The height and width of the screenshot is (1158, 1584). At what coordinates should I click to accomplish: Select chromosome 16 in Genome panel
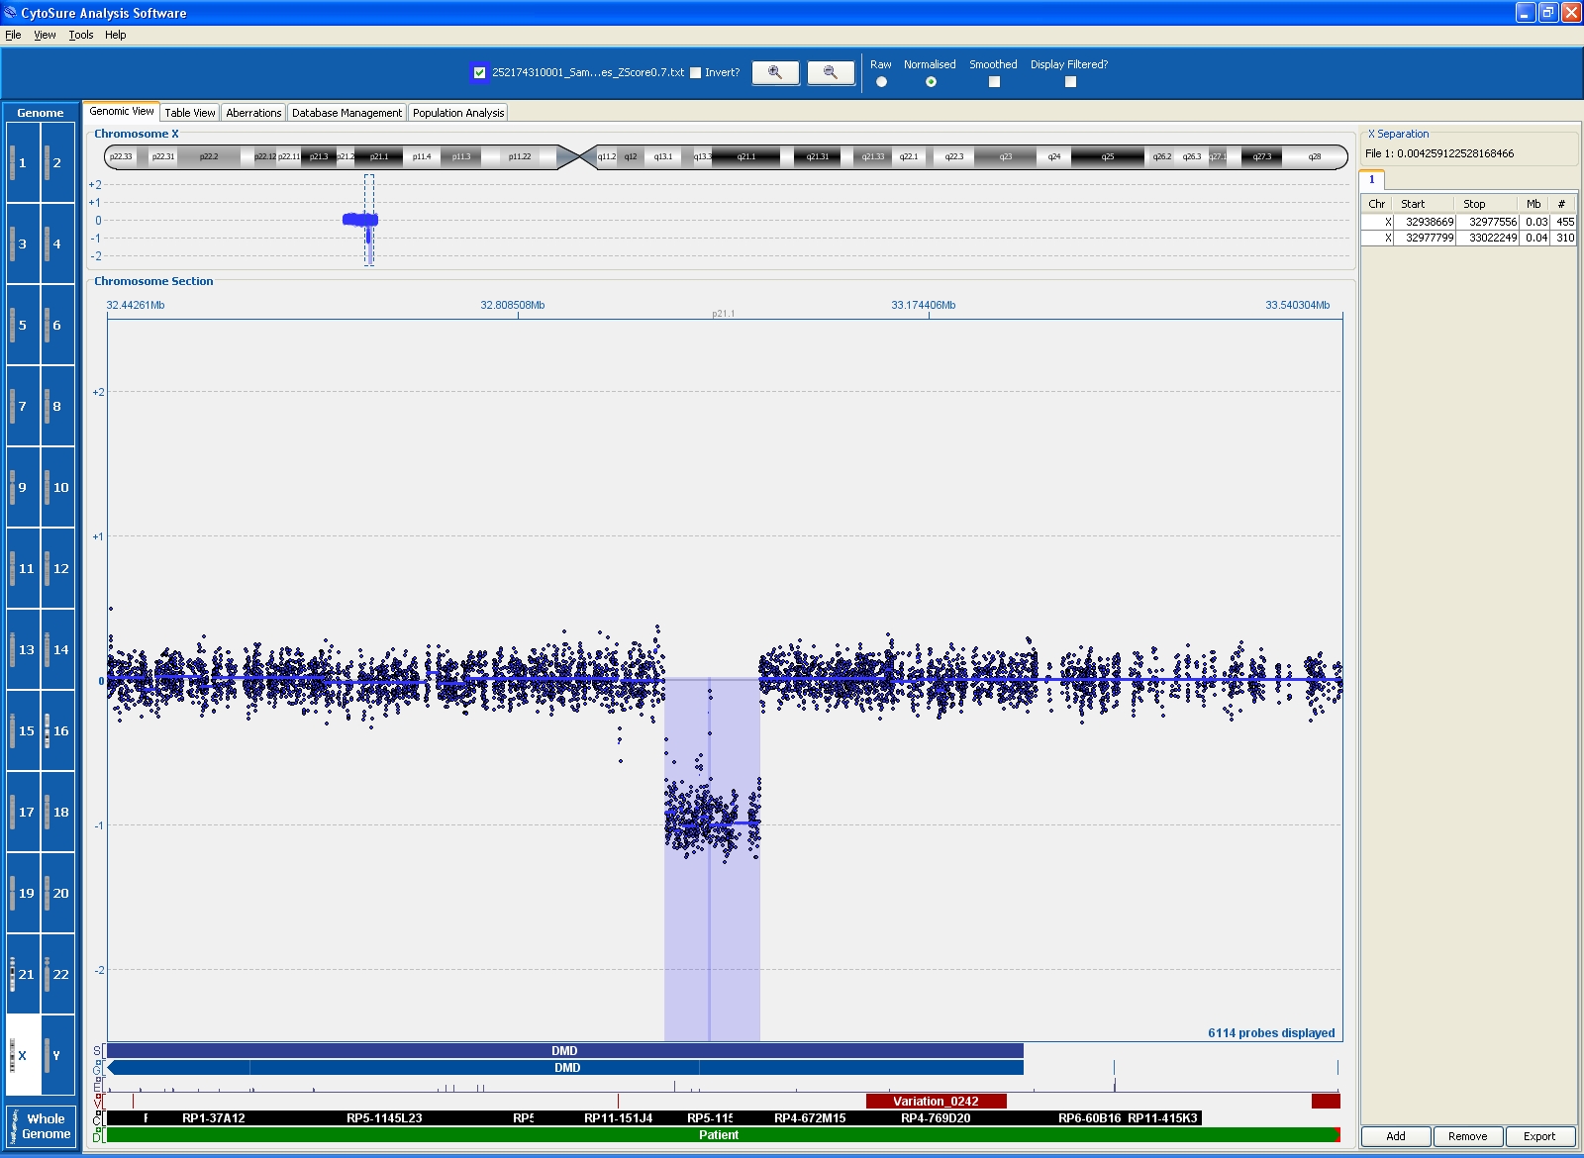point(57,730)
